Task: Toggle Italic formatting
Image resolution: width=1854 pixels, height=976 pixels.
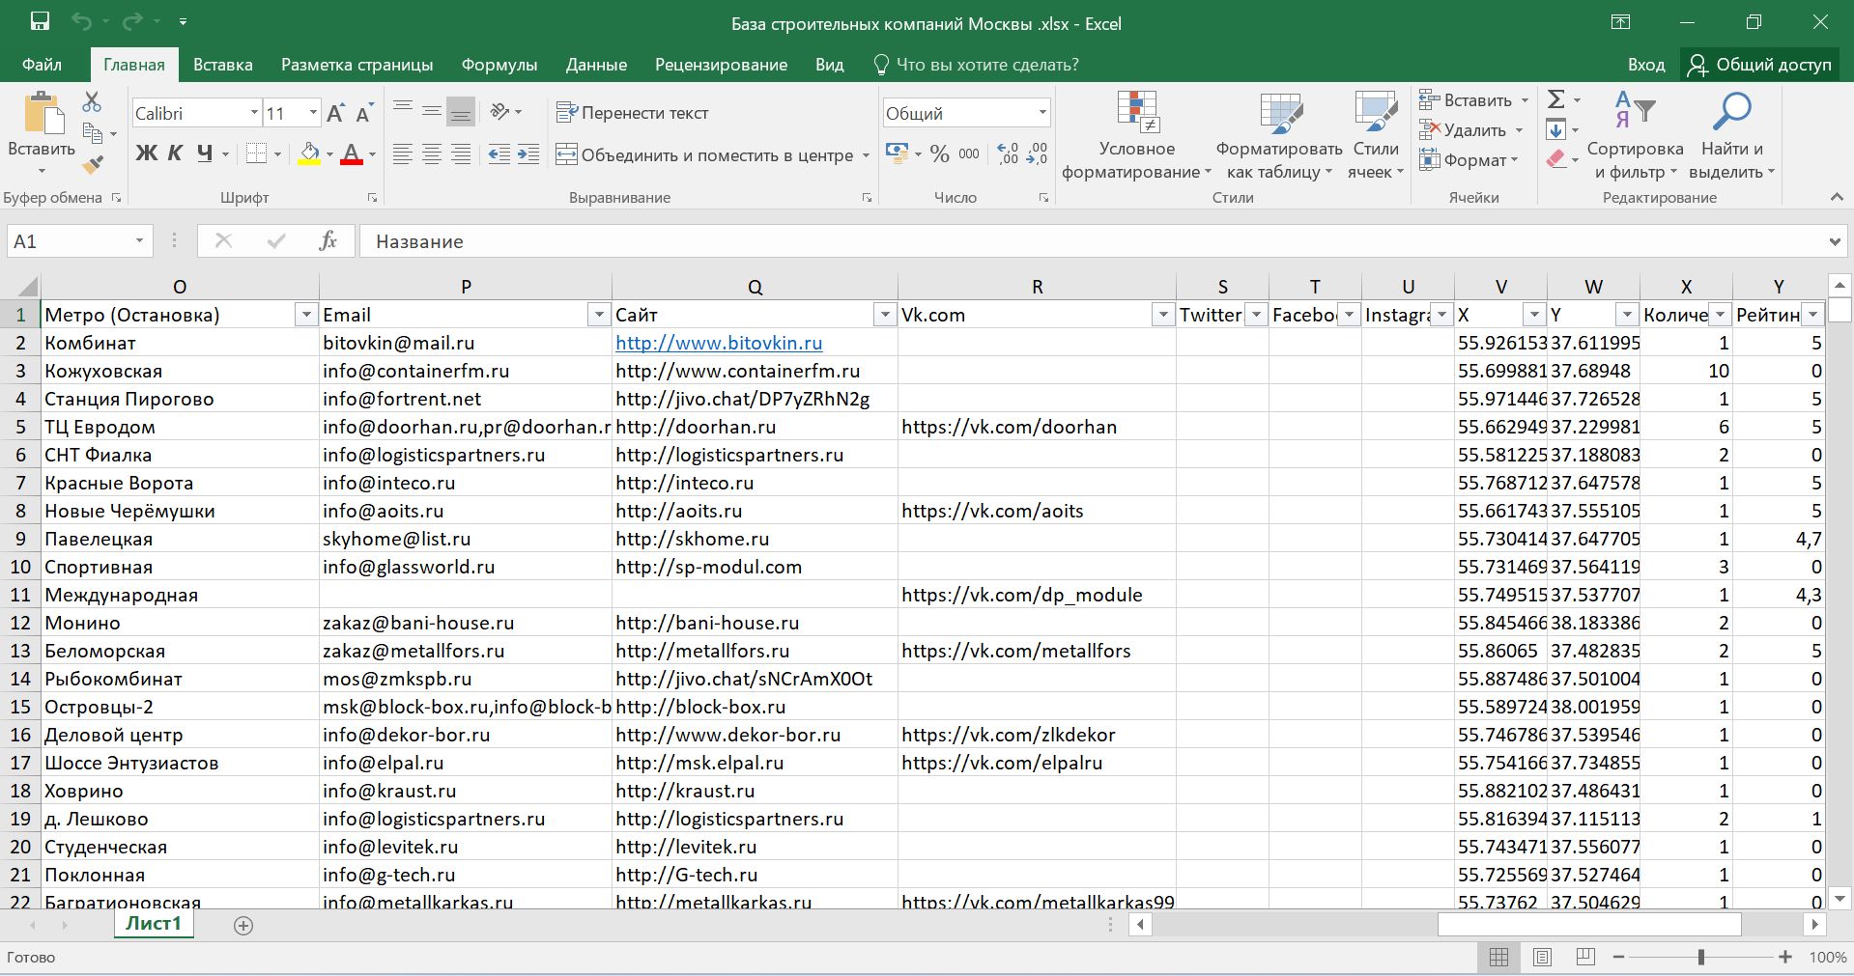Action: pos(175,153)
